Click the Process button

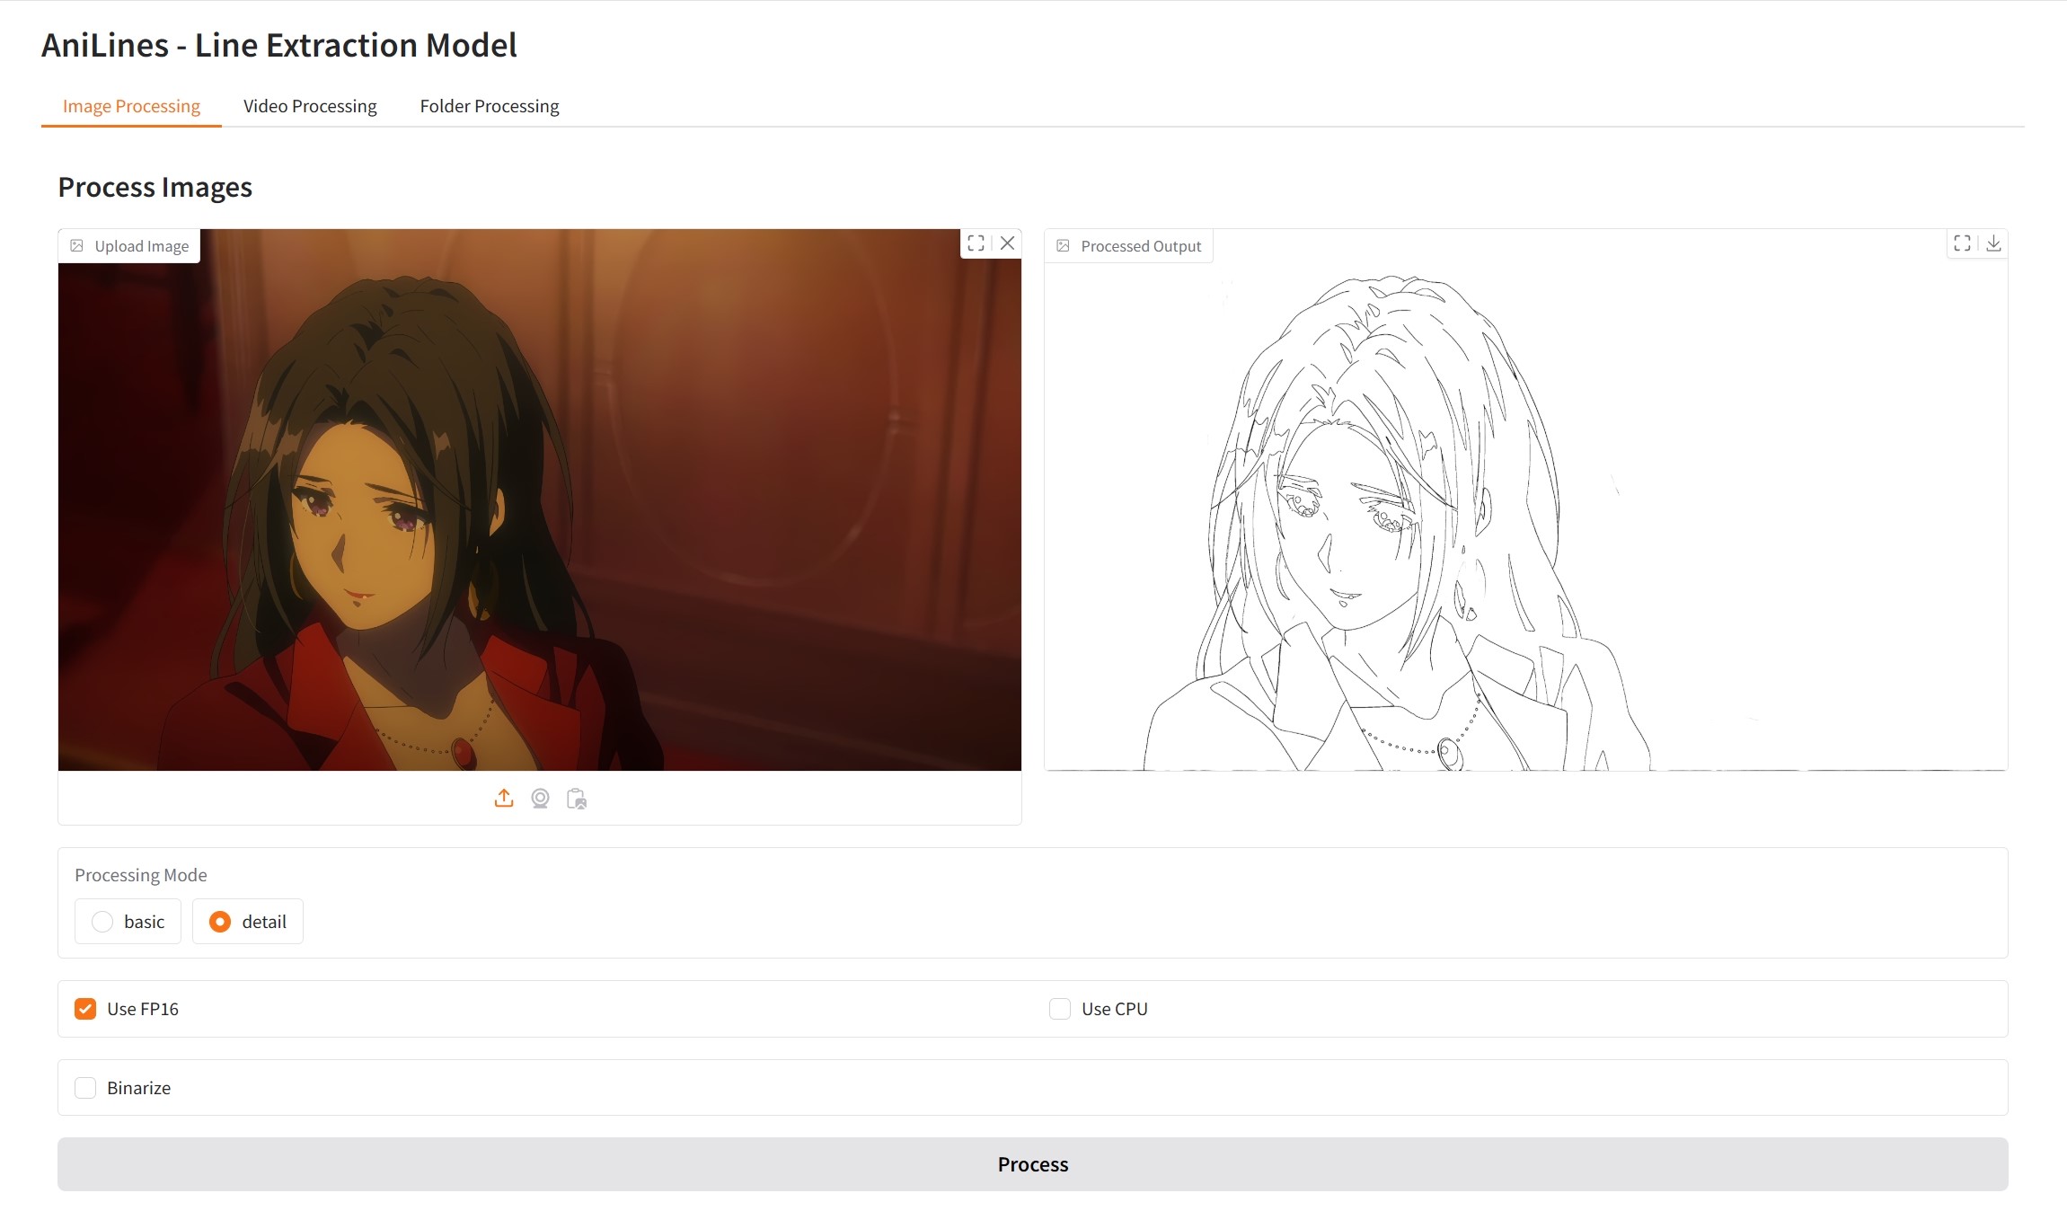pyautogui.click(x=1032, y=1164)
